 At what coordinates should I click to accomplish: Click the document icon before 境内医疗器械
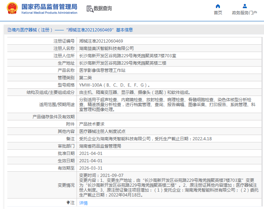[9, 30]
